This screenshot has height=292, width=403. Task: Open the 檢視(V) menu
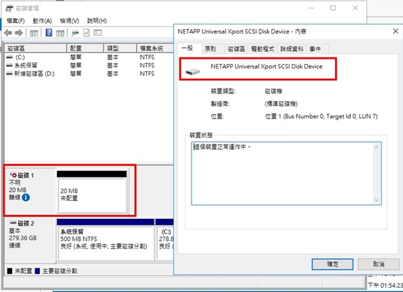tap(69, 21)
